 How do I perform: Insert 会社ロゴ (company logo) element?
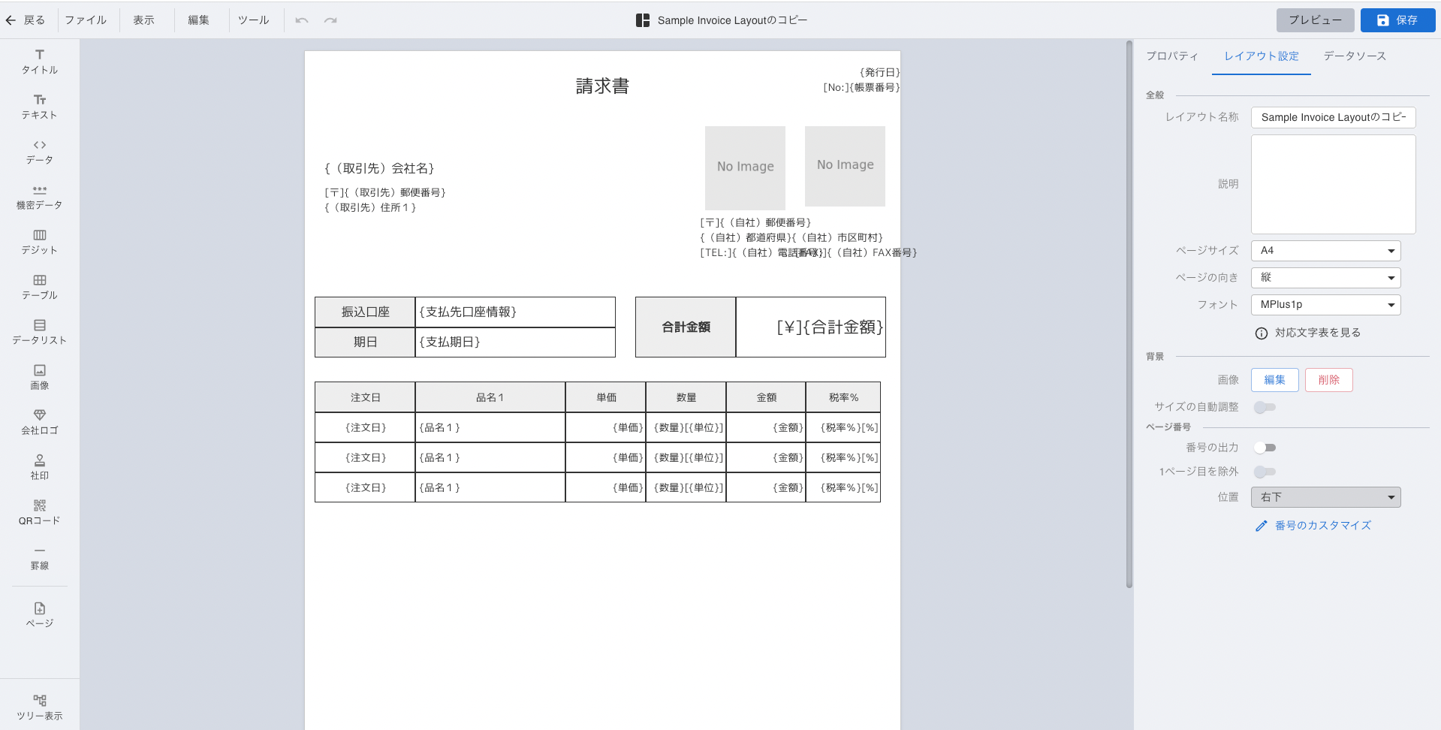[40, 422]
